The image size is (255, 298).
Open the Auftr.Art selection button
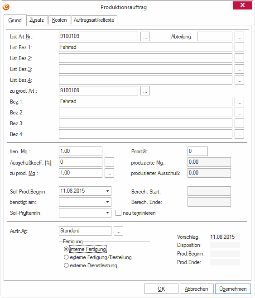click(x=118, y=231)
